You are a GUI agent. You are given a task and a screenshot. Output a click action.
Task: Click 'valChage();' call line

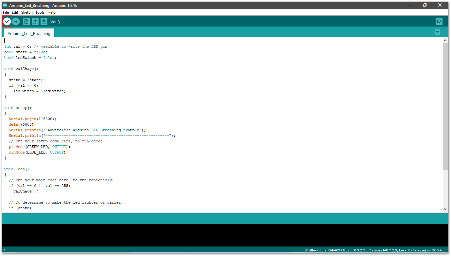pyautogui.click(x=26, y=191)
